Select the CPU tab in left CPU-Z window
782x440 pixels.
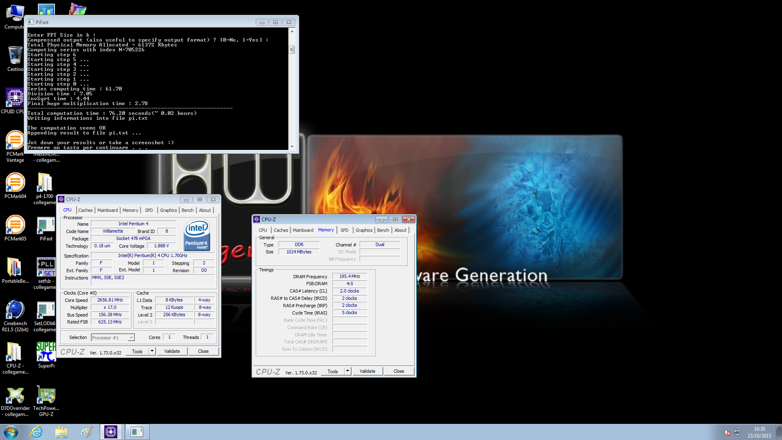tap(67, 210)
